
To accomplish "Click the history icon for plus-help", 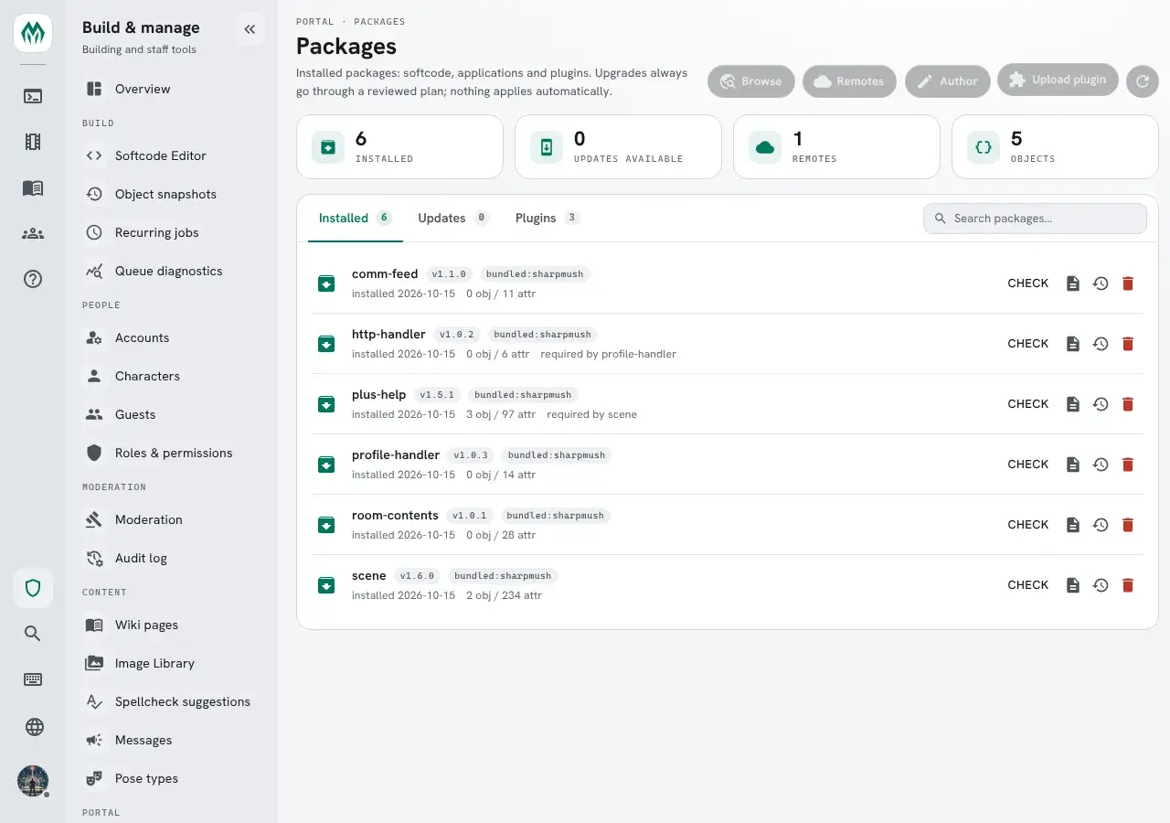I will pyautogui.click(x=1101, y=404).
